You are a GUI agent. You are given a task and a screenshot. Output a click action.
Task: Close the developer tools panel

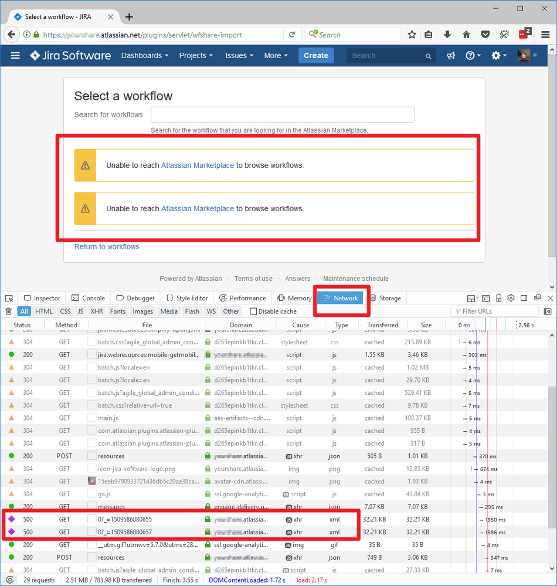[x=551, y=298]
